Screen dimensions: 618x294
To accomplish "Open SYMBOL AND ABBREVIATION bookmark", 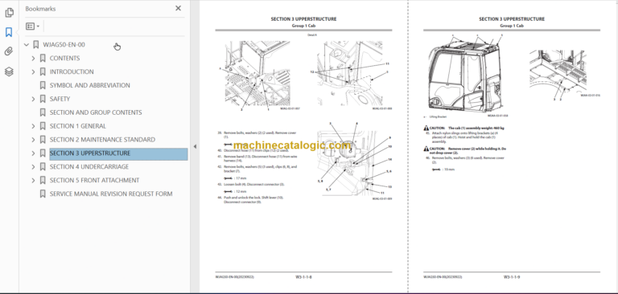I will (x=89, y=85).
